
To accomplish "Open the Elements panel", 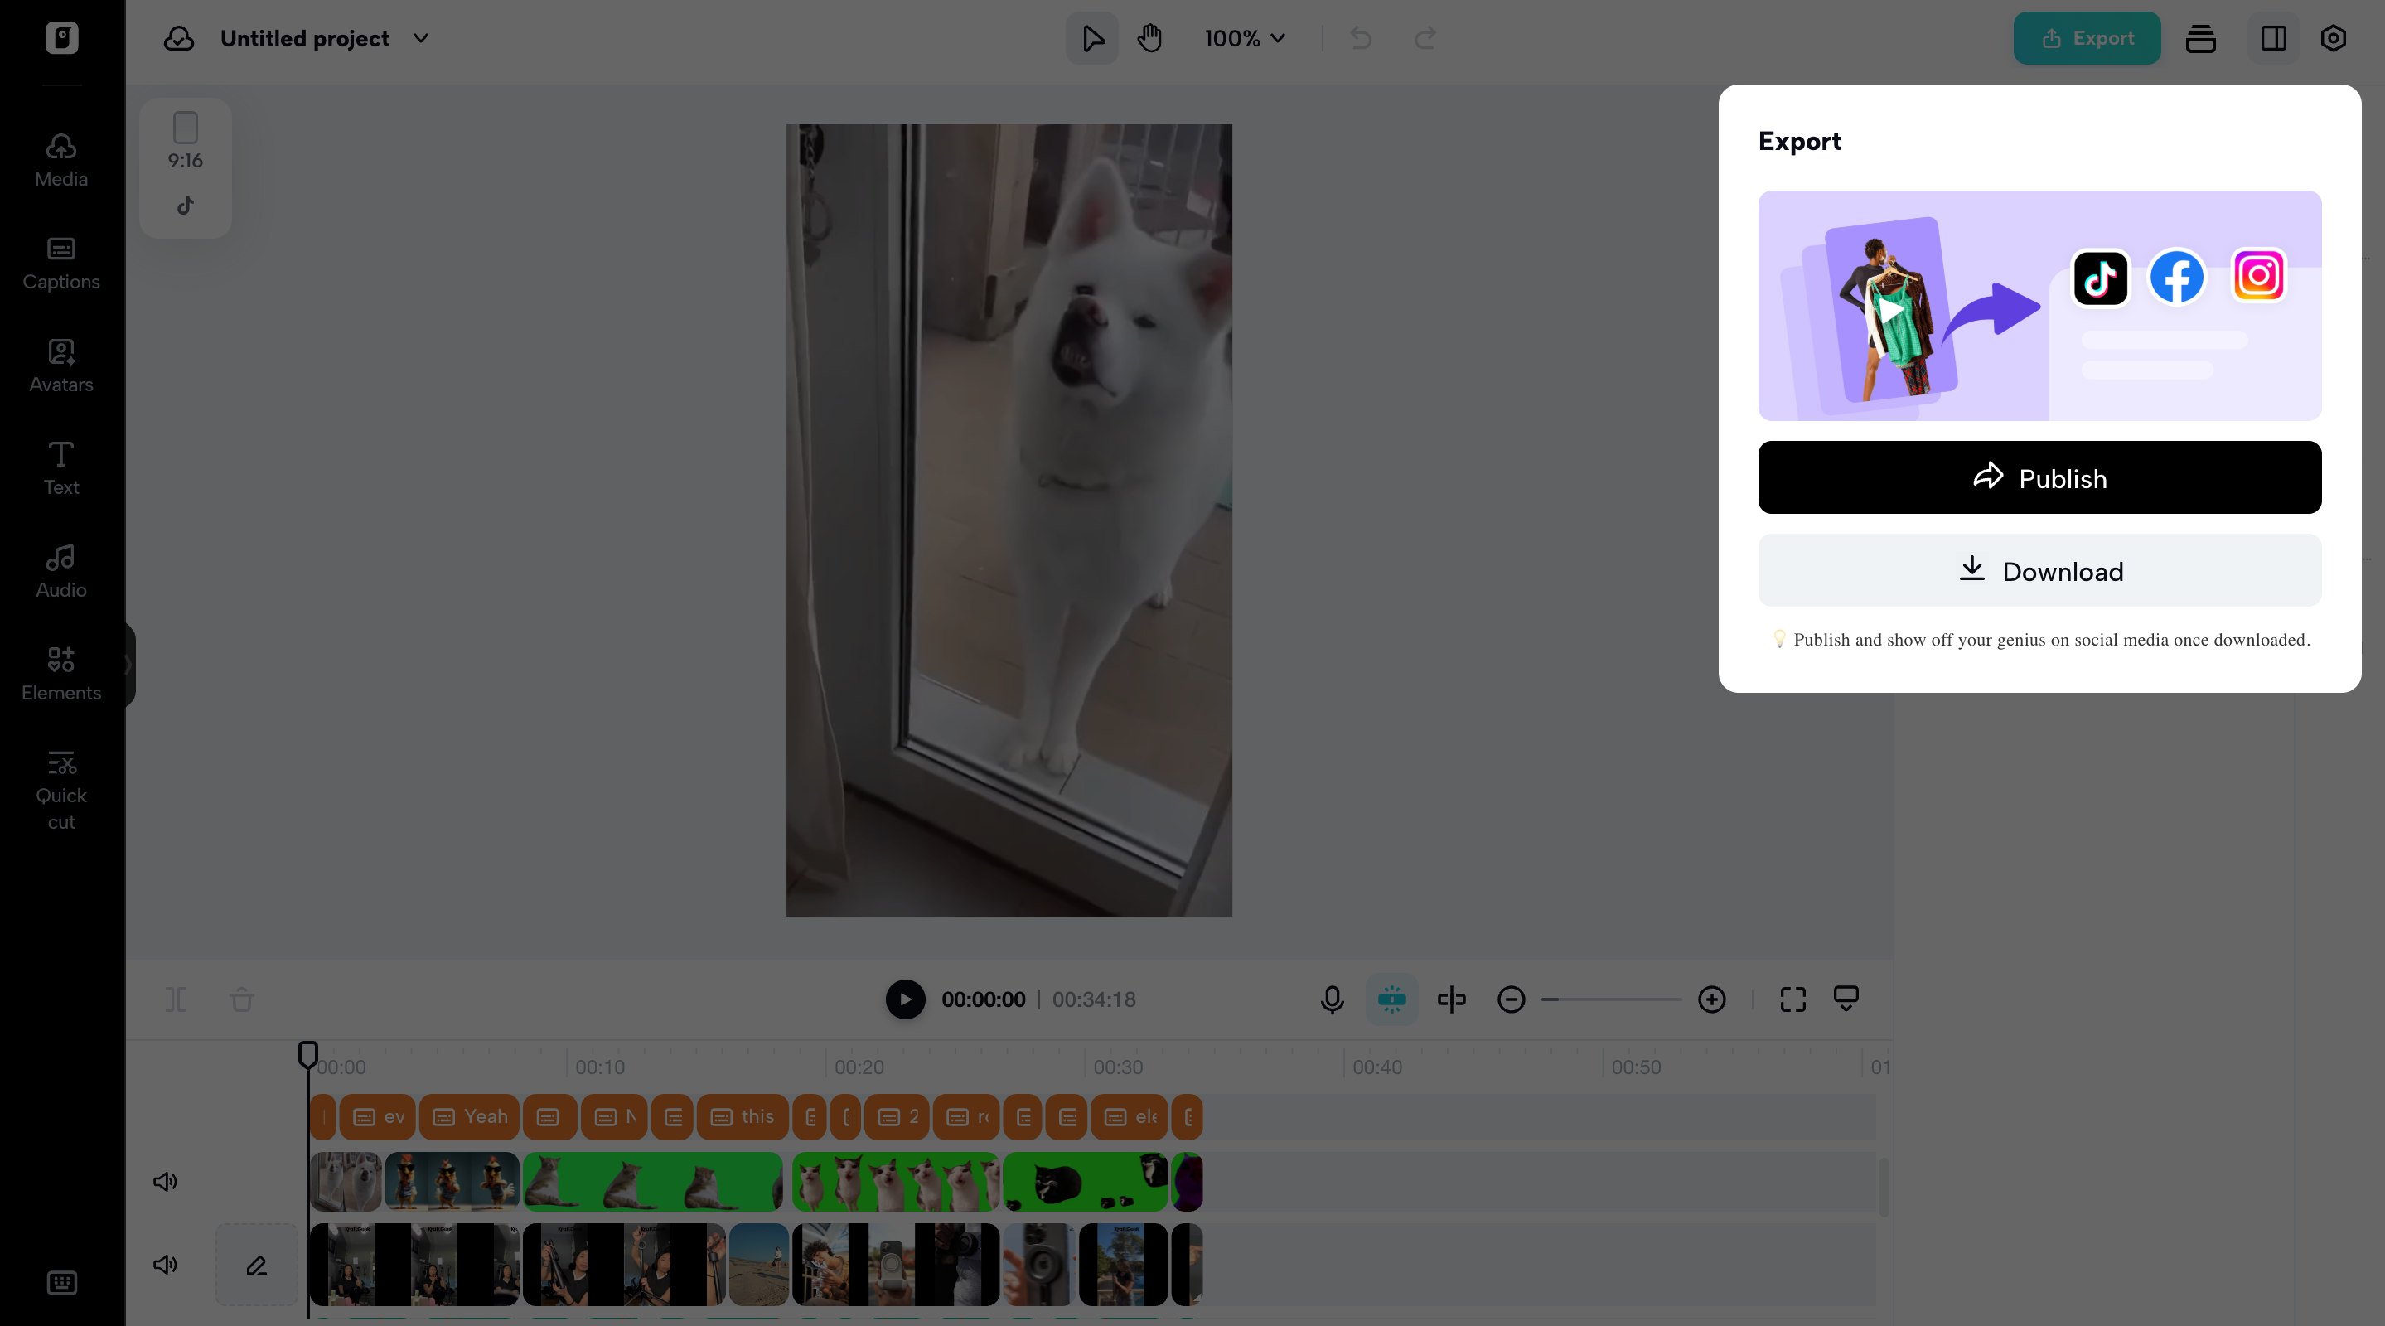I will click(x=60, y=673).
